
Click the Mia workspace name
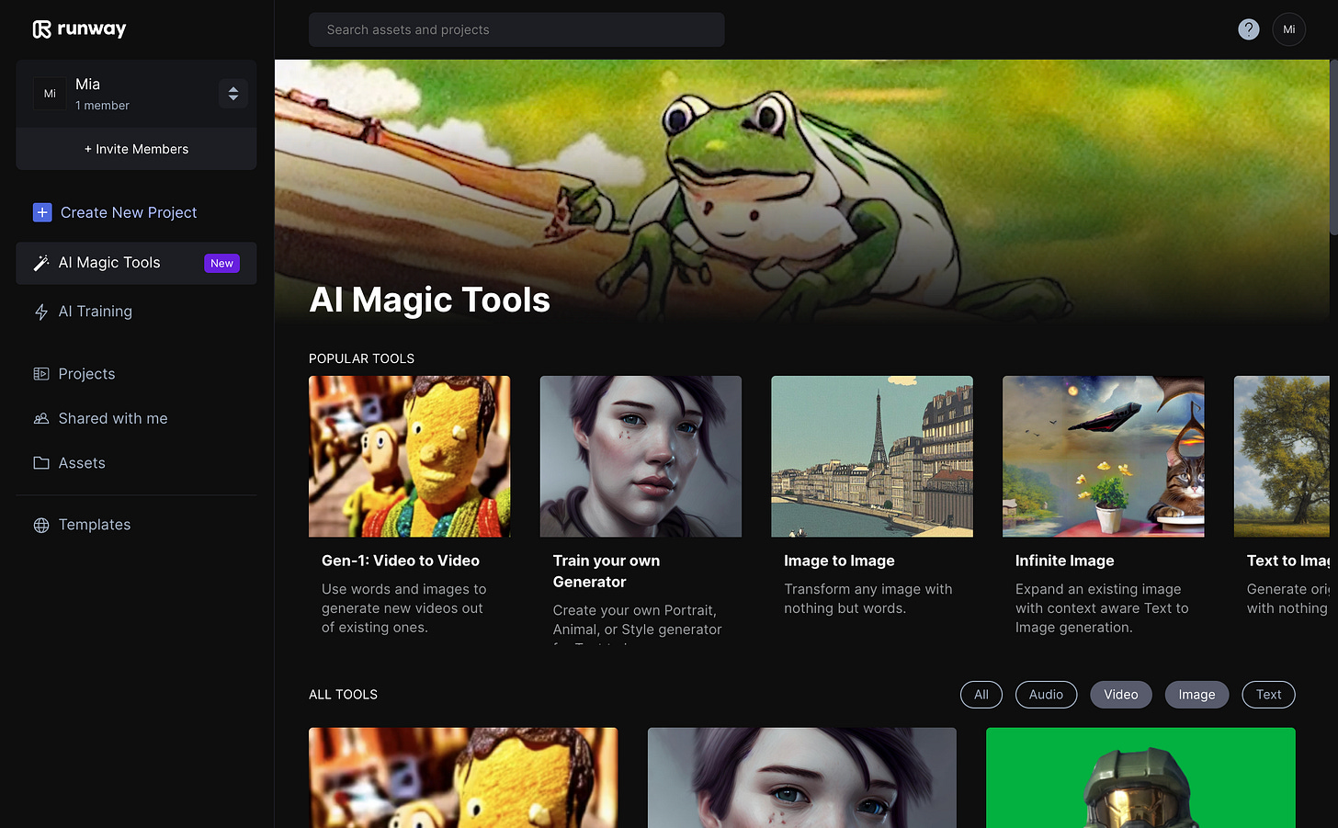[x=87, y=84]
